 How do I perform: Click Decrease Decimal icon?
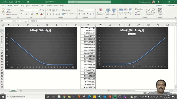click(x=93, y=14)
